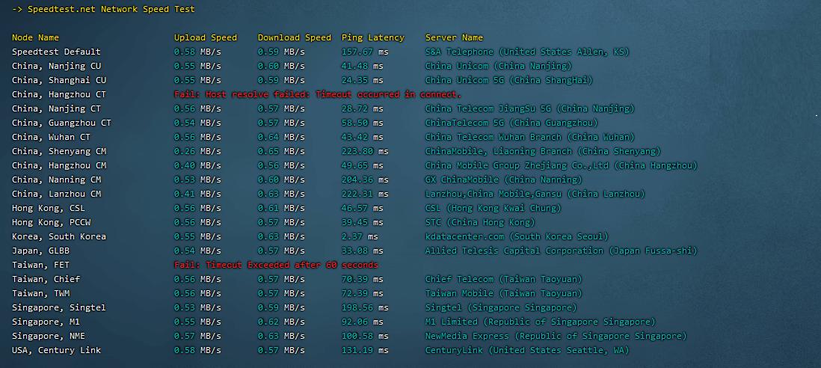821x368 pixels.
Task: Select the 'China, Nanjing CT' node name
Action: pos(56,108)
